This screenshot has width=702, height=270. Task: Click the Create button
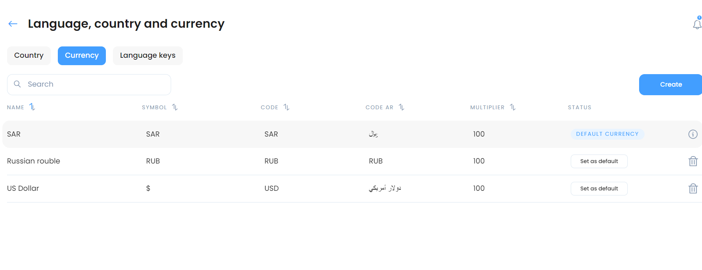pos(670,85)
